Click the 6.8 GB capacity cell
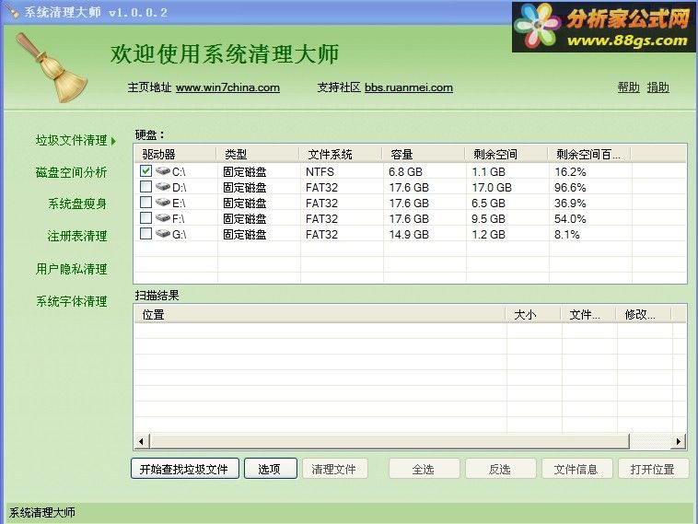The image size is (698, 524). (405, 172)
